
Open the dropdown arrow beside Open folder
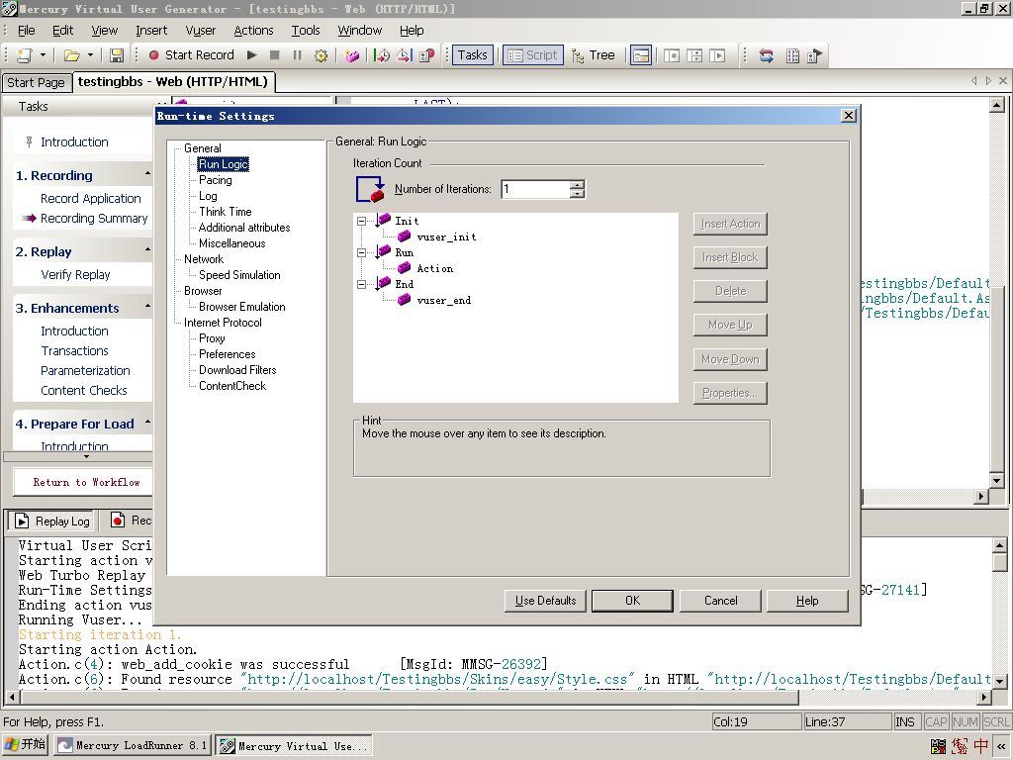[90, 55]
